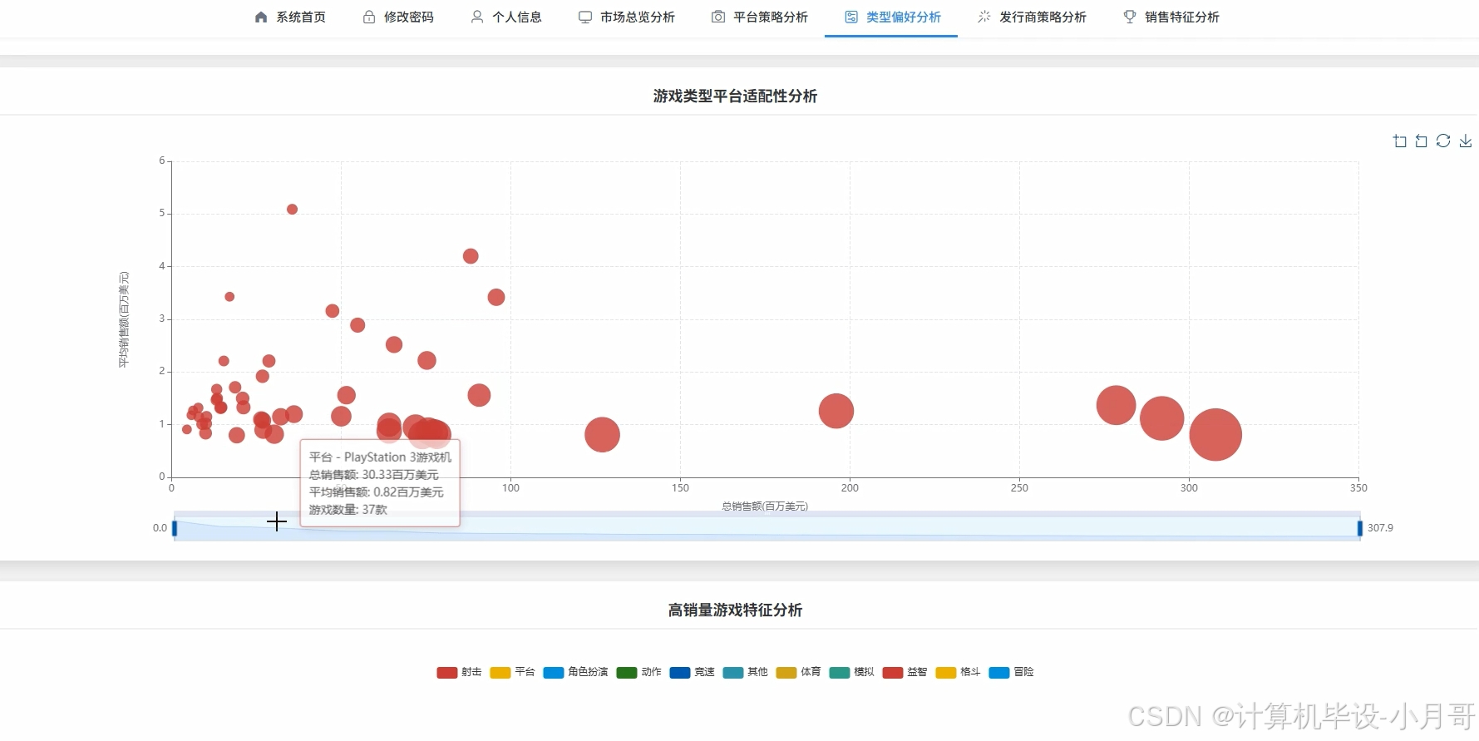This screenshot has width=1479, height=741.
Task: Toggle the 平台 legend series
Action: coord(513,672)
